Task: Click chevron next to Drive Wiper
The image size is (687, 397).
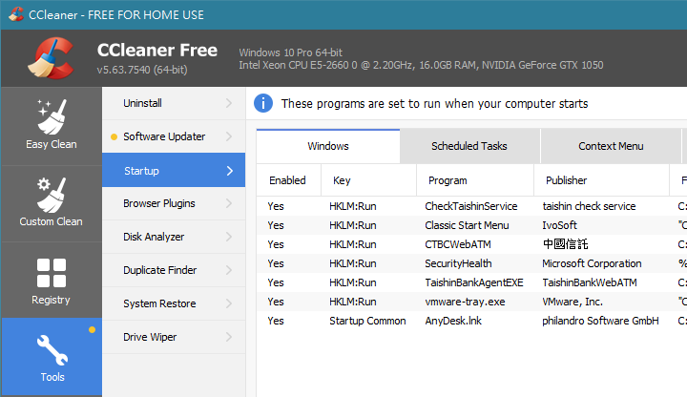Action: point(229,337)
